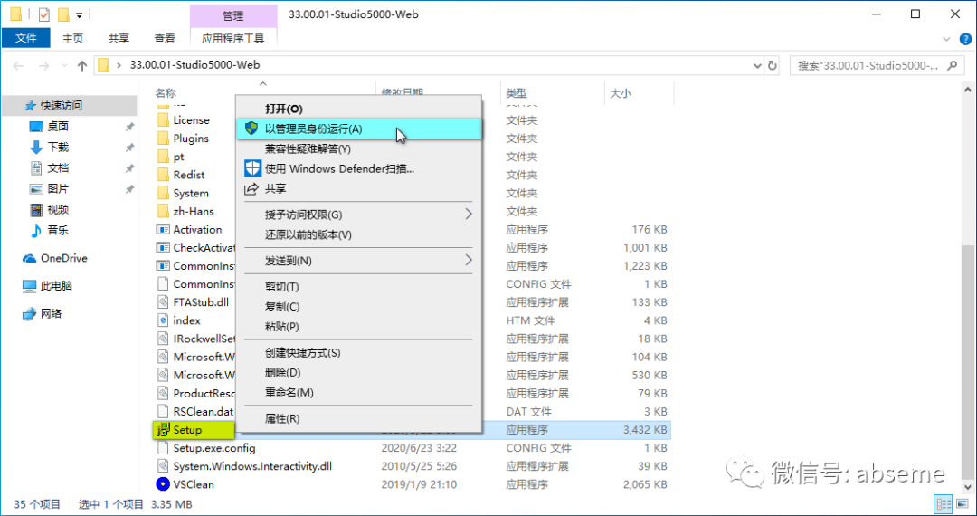Open Desktop (桌面) in sidebar
The height and width of the screenshot is (516, 977).
pyautogui.click(x=58, y=127)
